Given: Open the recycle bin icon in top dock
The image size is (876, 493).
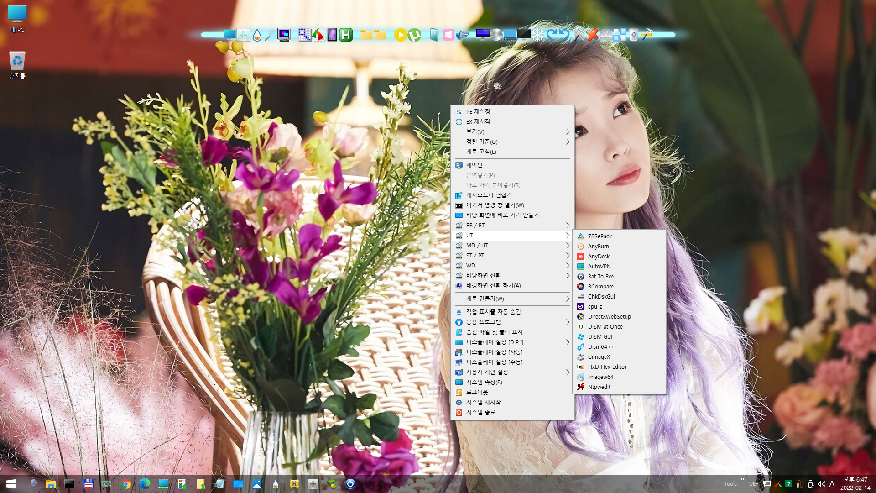Looking at the screenshot, I should pos(634,35).
